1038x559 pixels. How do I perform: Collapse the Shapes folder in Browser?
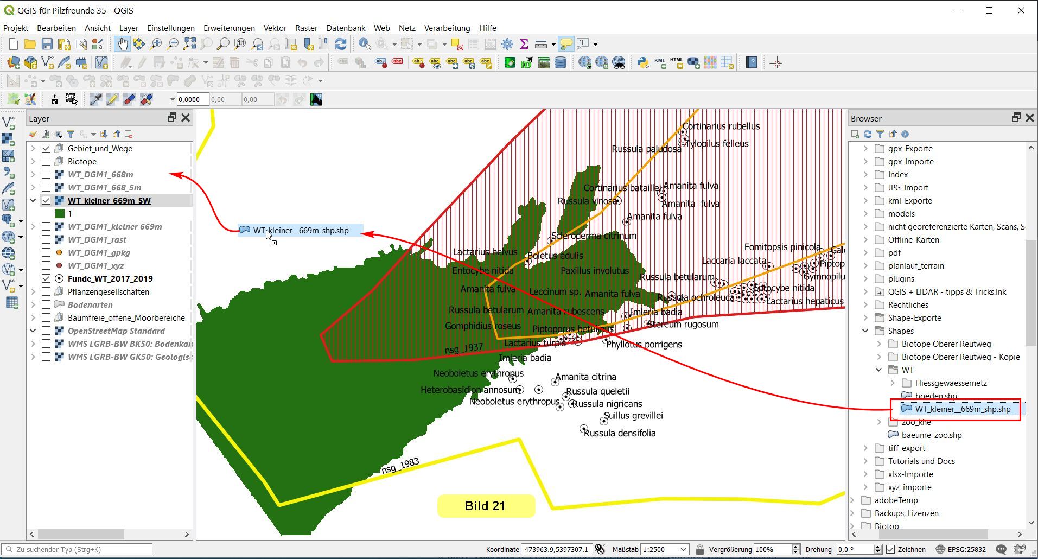tap(865, 331)
